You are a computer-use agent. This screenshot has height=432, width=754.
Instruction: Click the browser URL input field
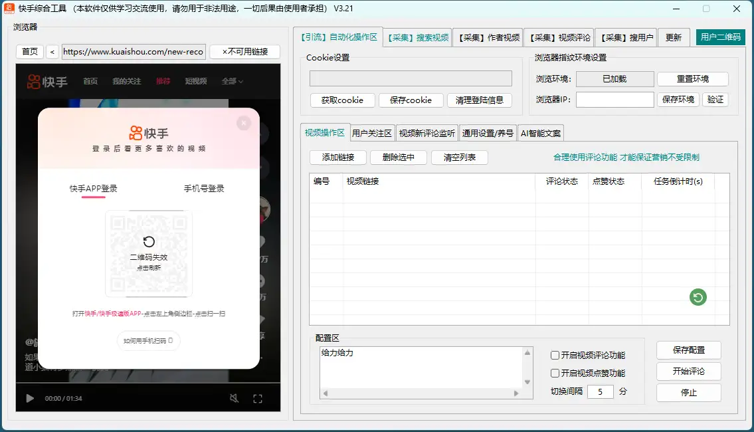point(133,51)
